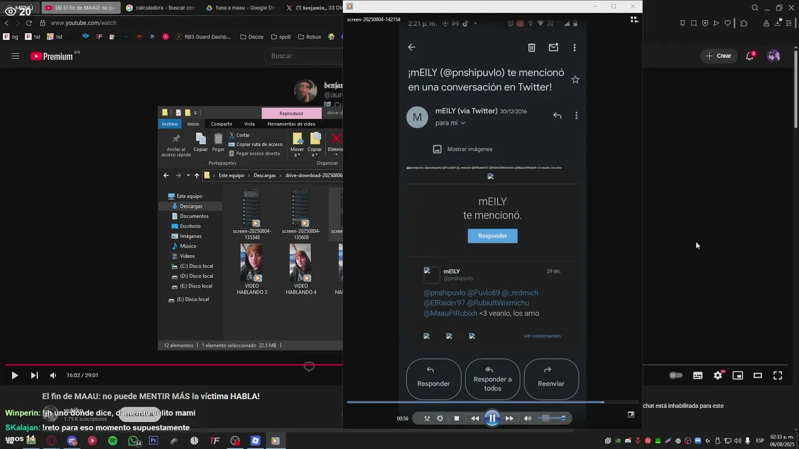Open 'Herramientas de vídeo' ribbon tab

(x=292, y=123)
